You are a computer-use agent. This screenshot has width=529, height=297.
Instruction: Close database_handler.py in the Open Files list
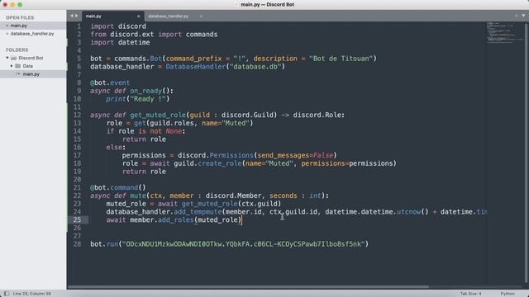(7, 34)
